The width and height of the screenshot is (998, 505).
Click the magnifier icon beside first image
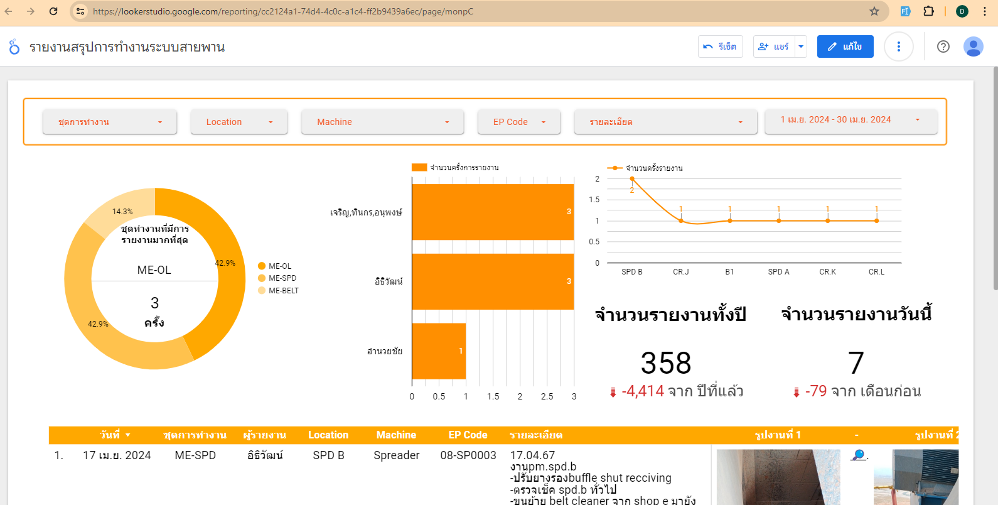point(858,455)
